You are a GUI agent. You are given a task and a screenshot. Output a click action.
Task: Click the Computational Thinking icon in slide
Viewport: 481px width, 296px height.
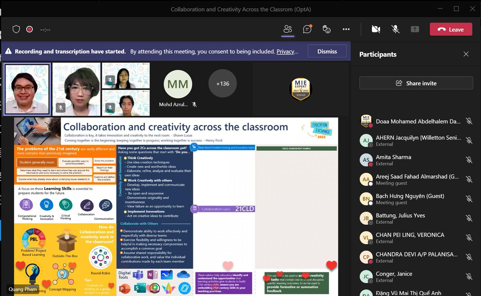[26, 205]
